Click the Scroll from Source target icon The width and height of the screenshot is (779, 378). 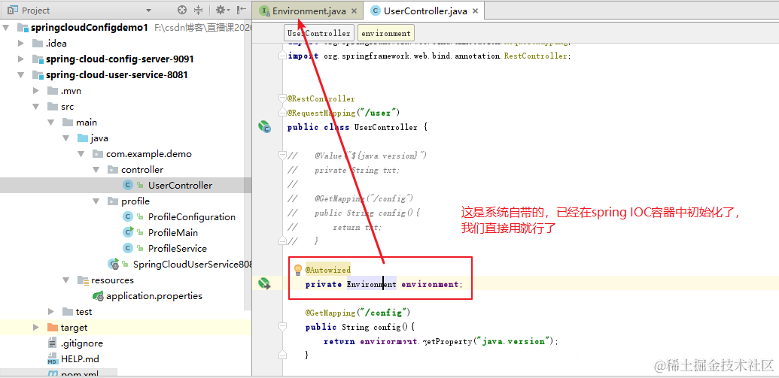coord(182,10)
